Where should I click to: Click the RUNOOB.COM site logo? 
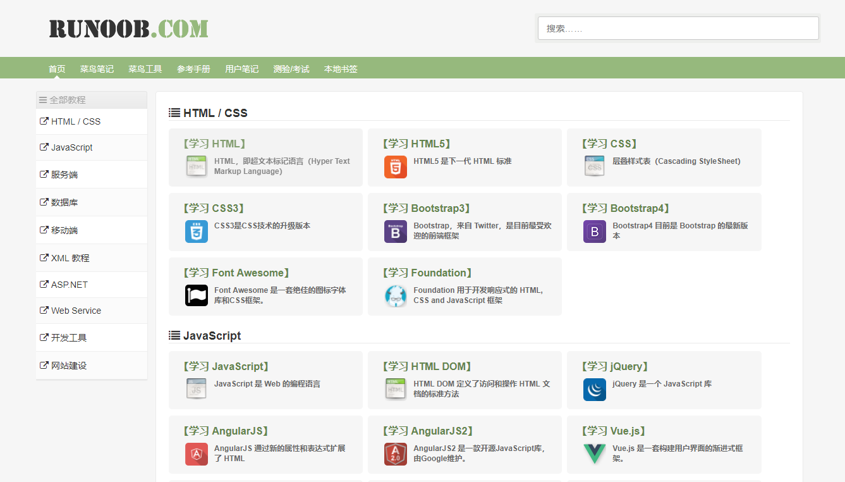(128, 28)
